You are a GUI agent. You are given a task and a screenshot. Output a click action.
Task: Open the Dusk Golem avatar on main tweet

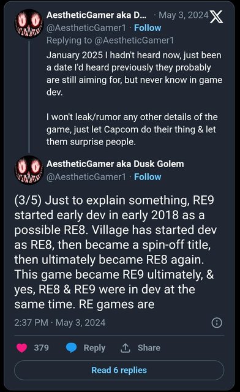click(x=29, y=170)
